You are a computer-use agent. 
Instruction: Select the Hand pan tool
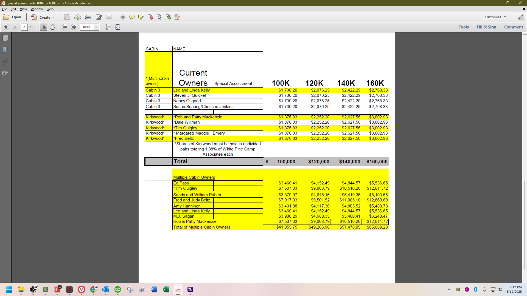52,27
